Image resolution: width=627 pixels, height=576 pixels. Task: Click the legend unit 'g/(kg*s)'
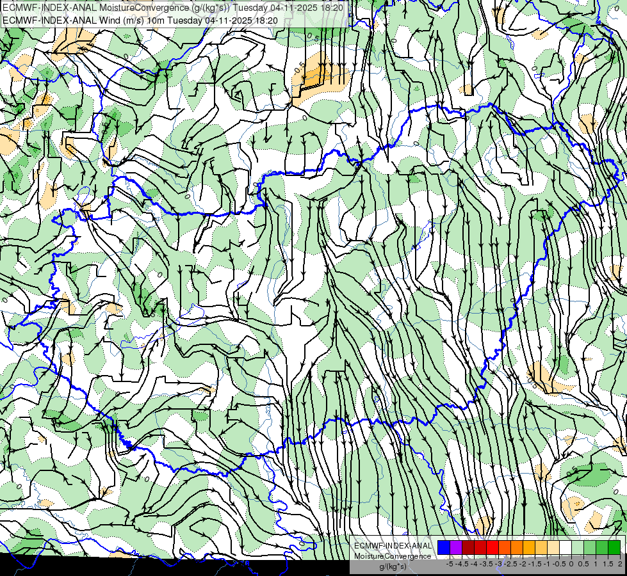[x=393, y=566]
